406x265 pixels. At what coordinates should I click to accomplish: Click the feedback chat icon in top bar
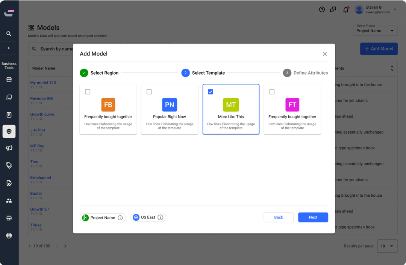click(x=333, y=9)
